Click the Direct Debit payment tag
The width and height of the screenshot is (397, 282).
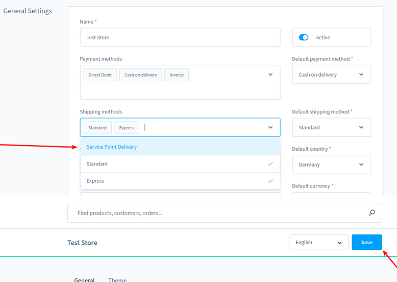pyautogui.click(x=100, y=75)
